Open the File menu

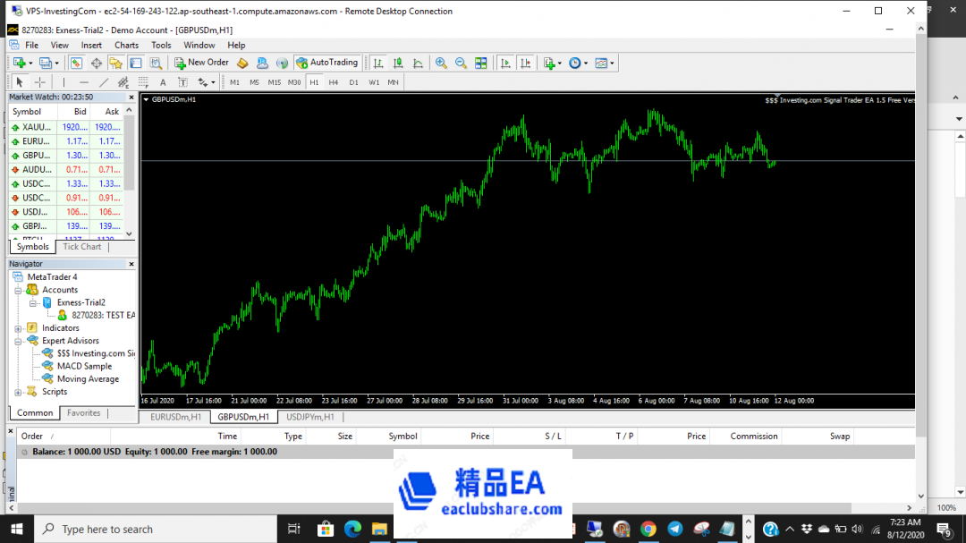tap(31, 45)
